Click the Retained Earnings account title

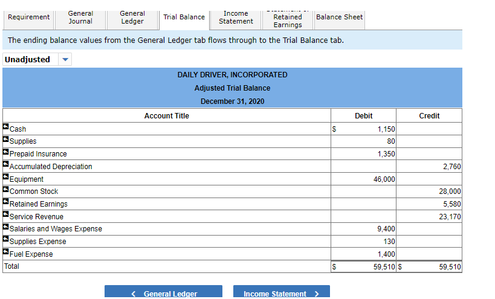point(39,204)
